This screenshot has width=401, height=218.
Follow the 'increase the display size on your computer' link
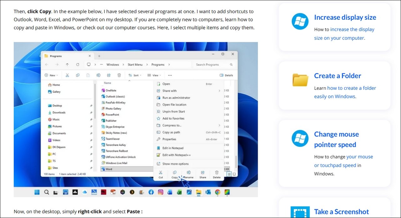pyautogui.click(x=344, y=33)
